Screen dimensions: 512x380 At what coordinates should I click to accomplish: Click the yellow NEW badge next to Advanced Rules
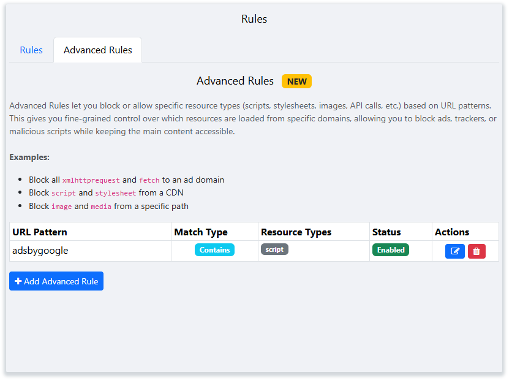[296, 81]
